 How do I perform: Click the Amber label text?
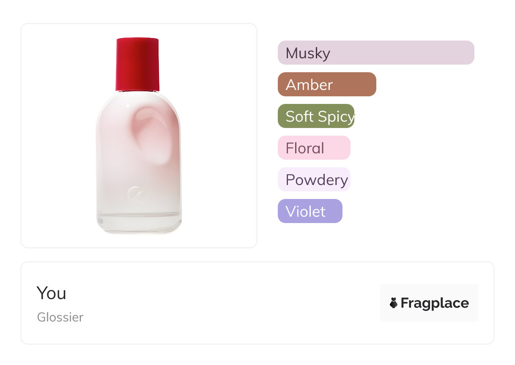[309, 85]
